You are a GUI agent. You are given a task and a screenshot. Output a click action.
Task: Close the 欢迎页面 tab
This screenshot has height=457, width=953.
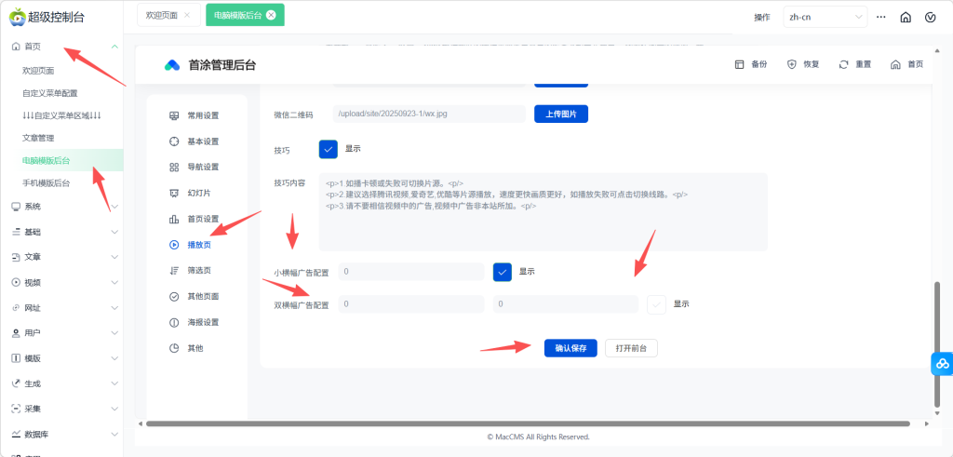tap(186, 16)
